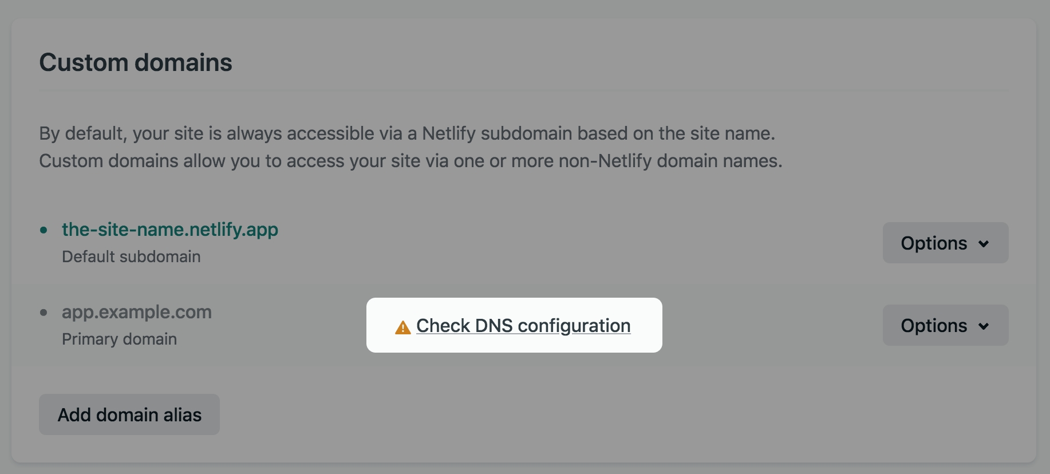Screen dimensions: 1050x474
Task: Click the sentence starting "Custom domains allow you"
Action: (x=410, y=161)
